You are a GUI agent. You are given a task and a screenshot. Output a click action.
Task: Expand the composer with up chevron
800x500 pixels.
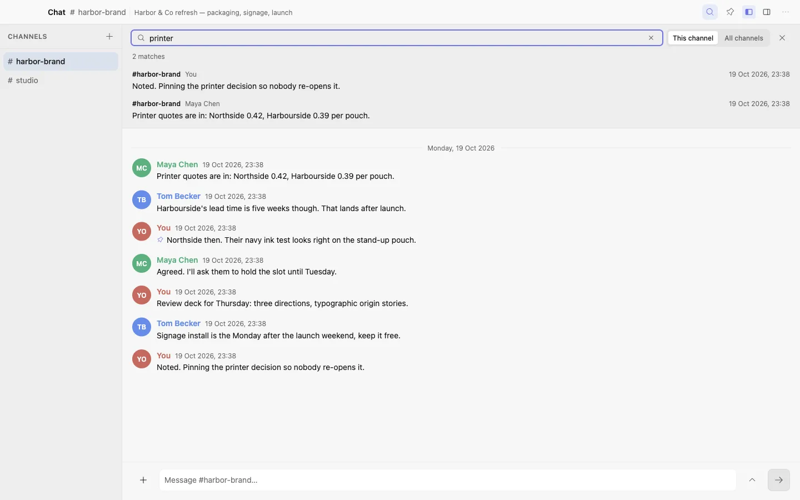[x=752, y=480]
